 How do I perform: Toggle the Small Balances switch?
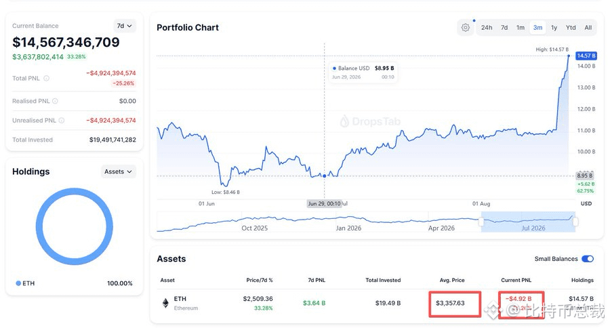point(588,259)
